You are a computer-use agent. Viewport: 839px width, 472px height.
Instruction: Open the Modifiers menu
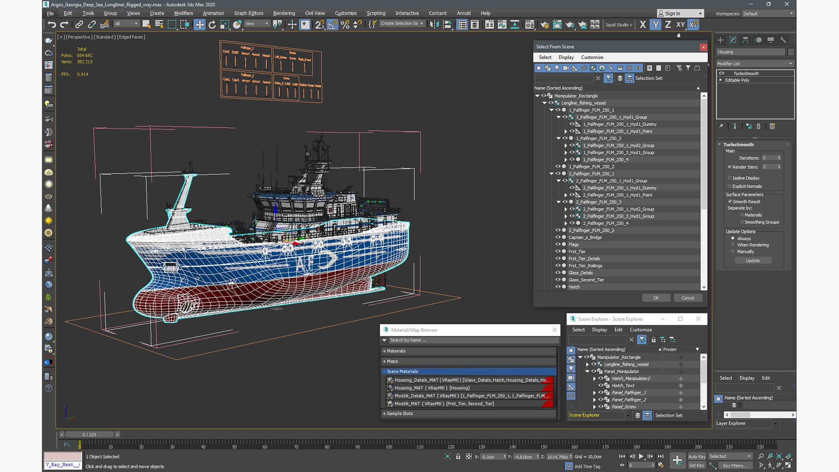183,13
